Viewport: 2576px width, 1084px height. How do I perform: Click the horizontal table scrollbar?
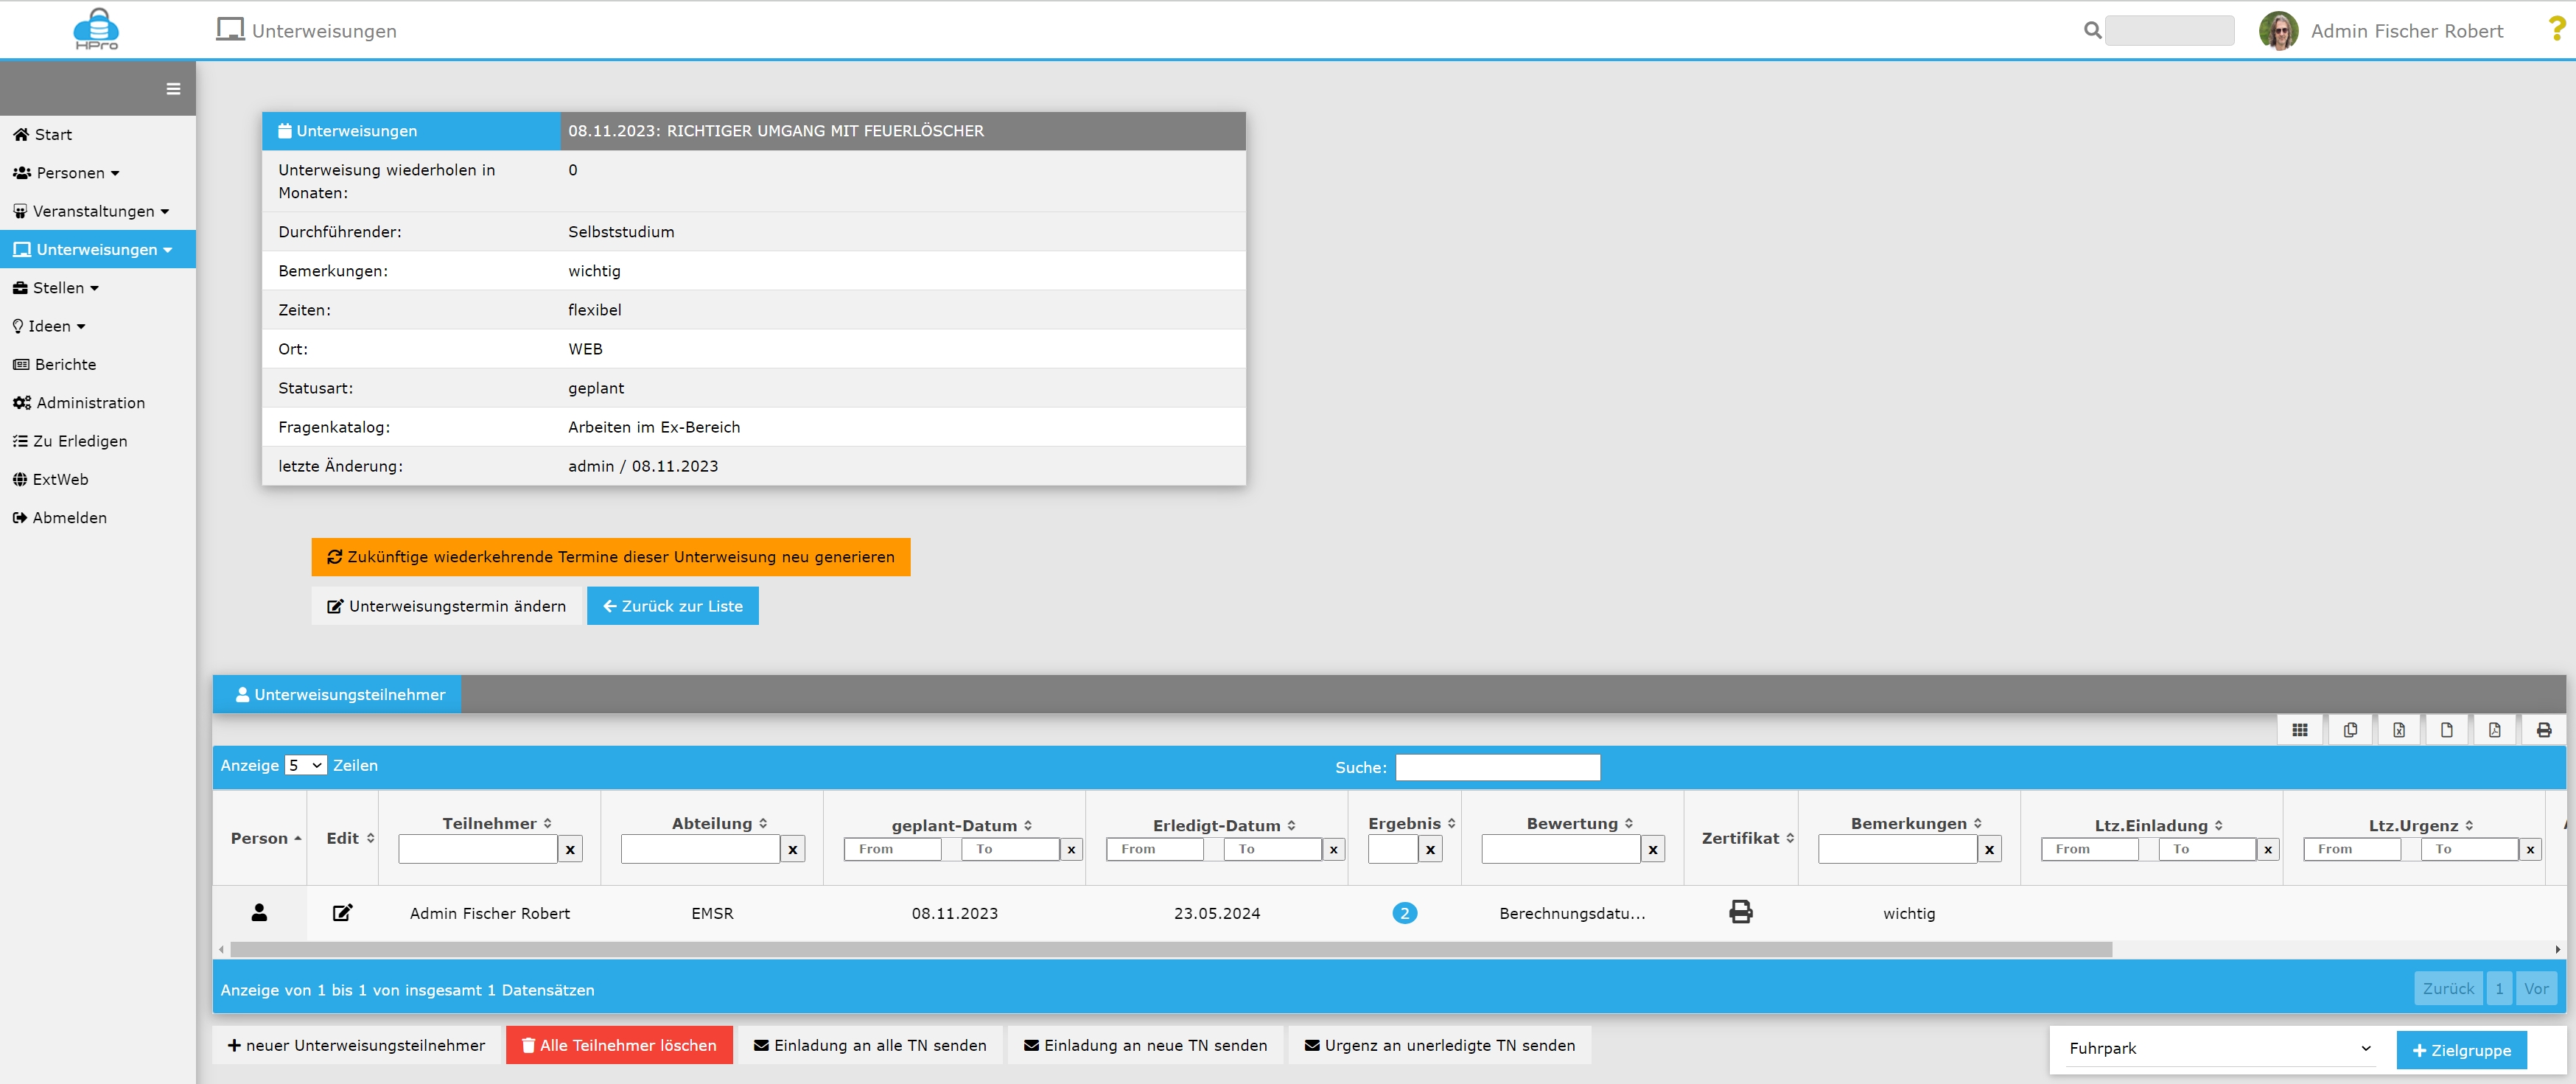point(1170,949)
